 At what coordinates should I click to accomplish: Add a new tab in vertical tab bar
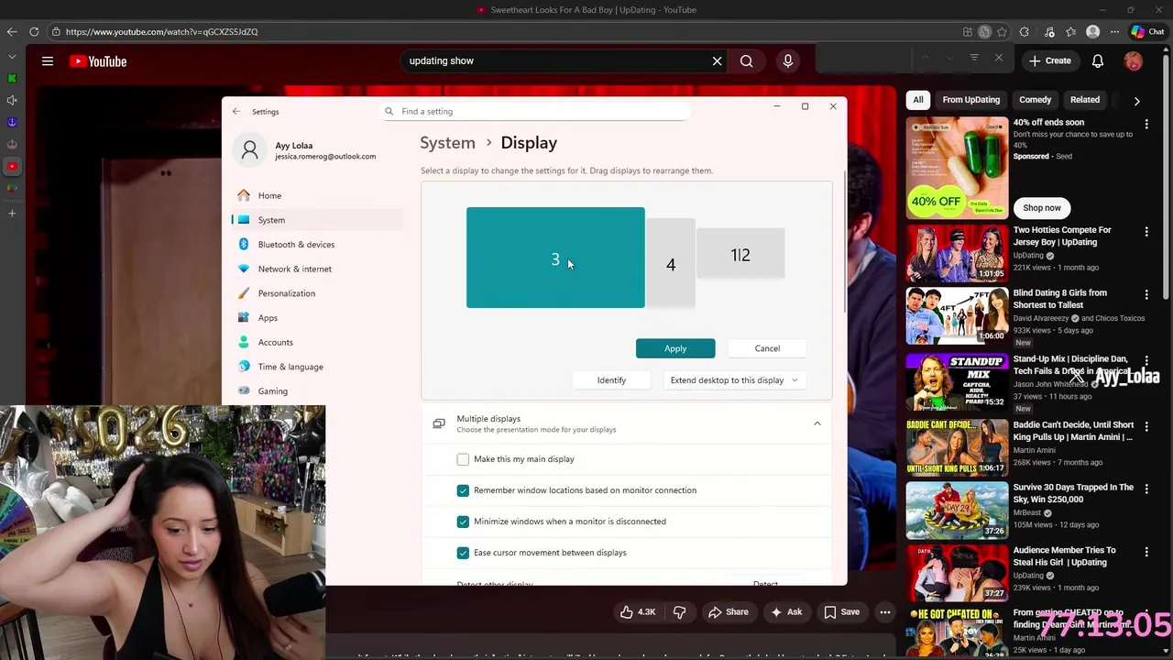pyautogui.click(x=12, y=213)
